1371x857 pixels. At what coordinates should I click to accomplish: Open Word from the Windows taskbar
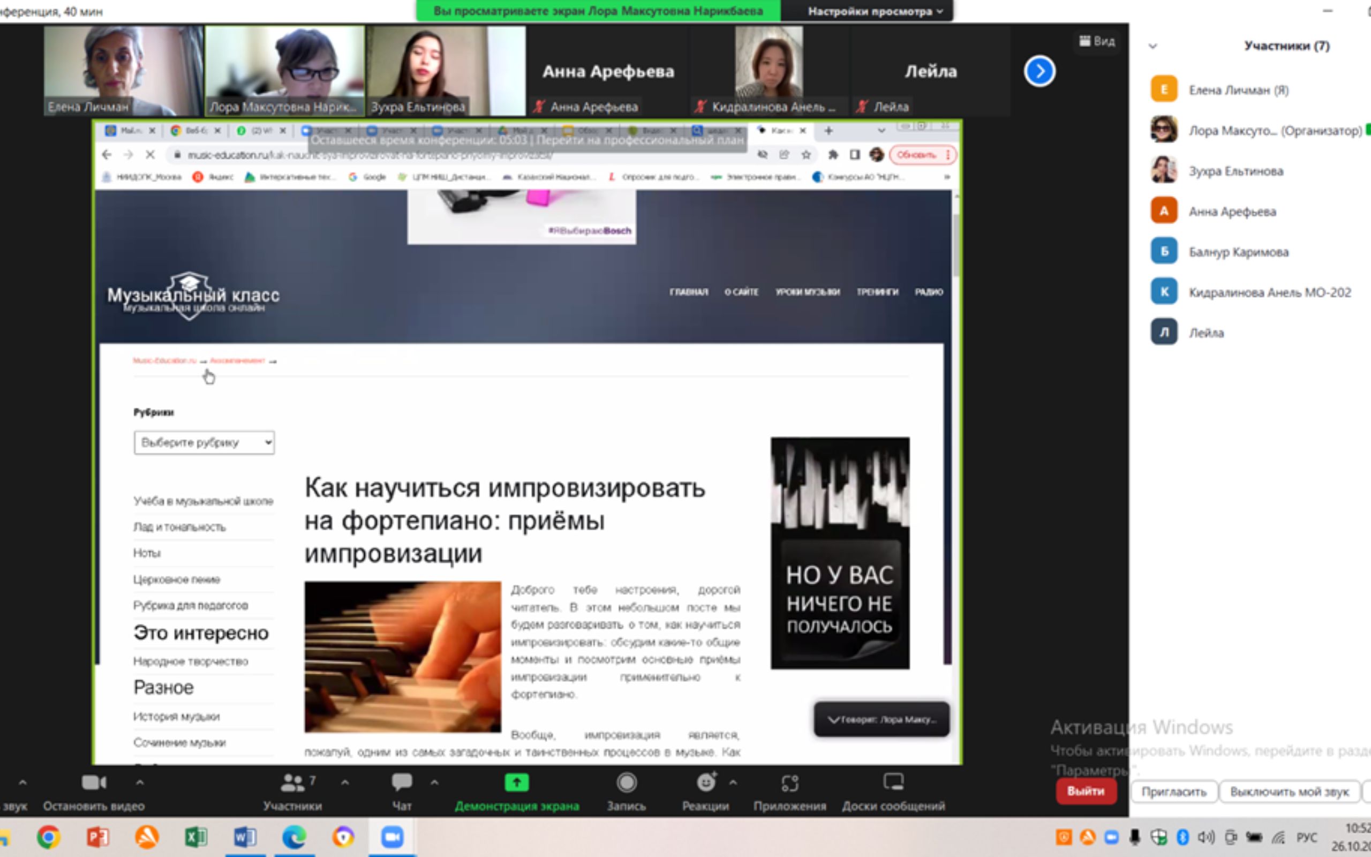[245, 837]
